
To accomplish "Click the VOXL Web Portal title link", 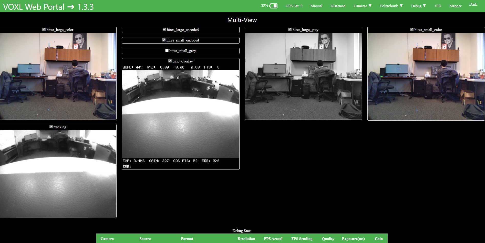I will (48, 7).
